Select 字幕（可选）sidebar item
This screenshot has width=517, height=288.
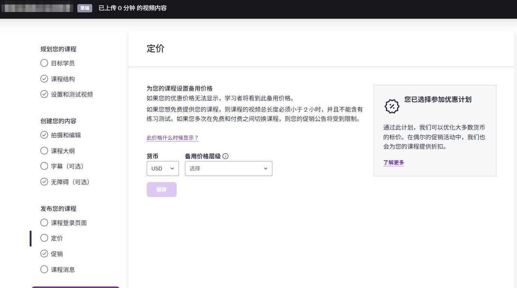69,166
